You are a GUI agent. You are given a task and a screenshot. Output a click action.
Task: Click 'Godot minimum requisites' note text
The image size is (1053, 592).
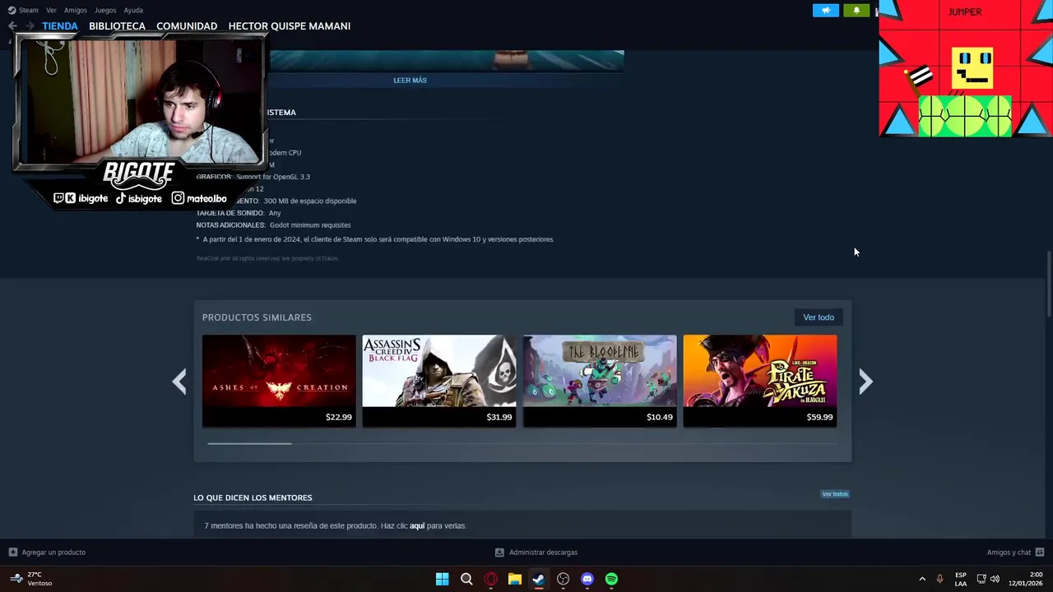(310, 225)
